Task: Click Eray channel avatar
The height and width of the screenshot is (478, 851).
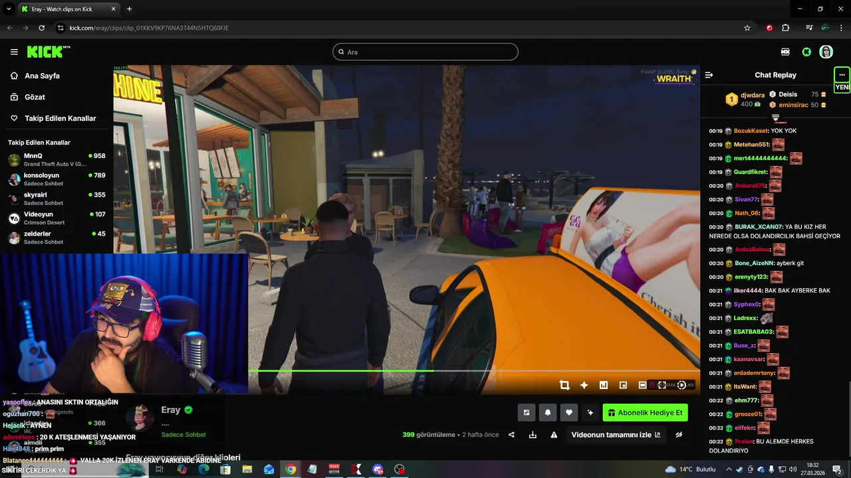Action: (x=141, y=418)
